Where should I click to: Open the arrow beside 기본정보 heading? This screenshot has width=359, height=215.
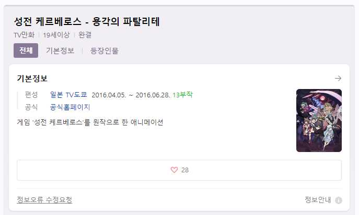point(338,79)
